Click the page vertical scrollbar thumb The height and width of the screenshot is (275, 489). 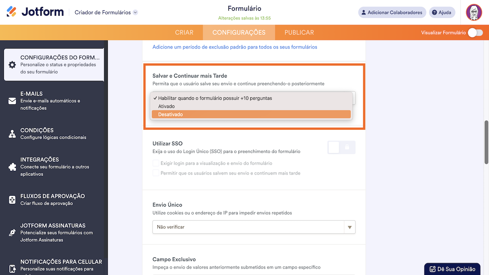[486, 142]
